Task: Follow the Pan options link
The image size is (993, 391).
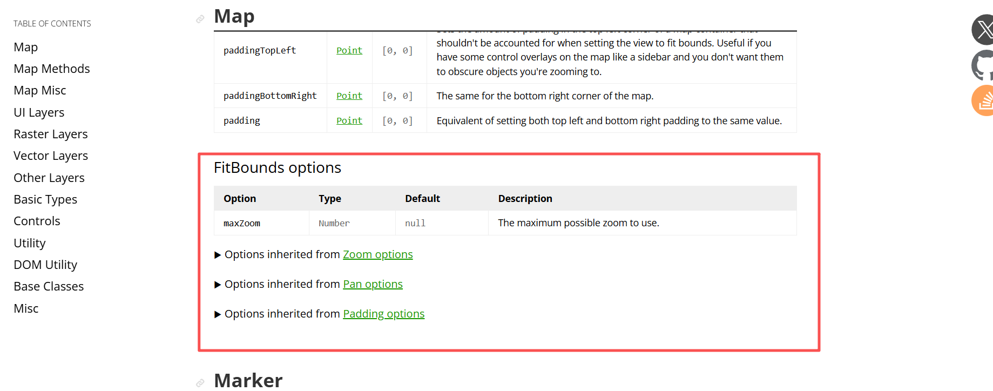Action: [373, 284]
